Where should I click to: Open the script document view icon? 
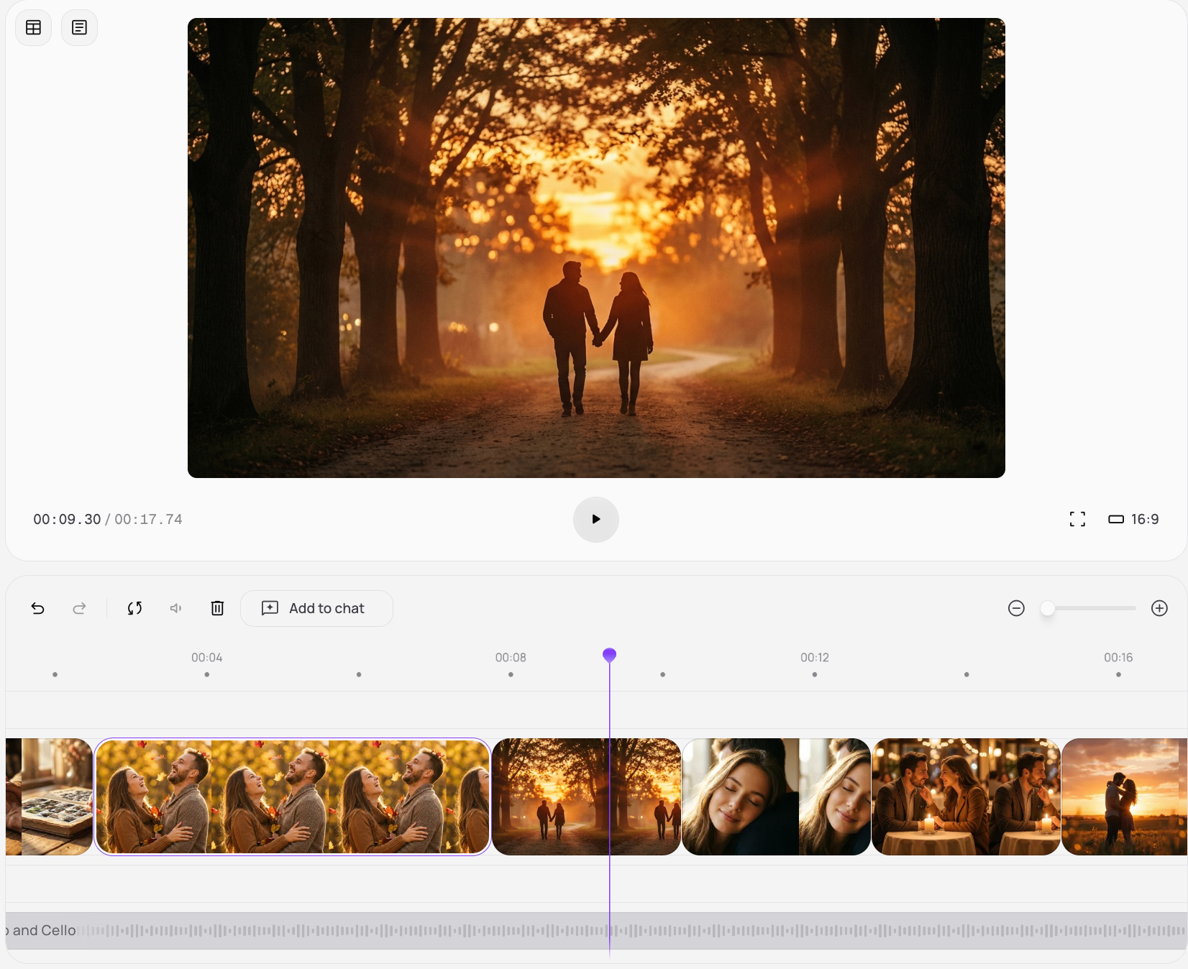[x=79, y=28]
